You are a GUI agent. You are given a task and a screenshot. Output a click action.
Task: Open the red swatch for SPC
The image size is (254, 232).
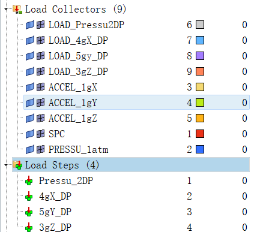click(x=200, y=134)
